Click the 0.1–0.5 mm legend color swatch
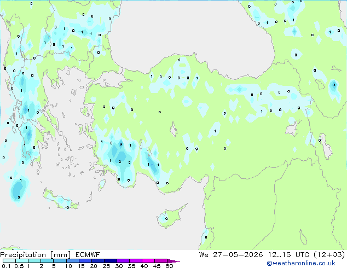 9,261
